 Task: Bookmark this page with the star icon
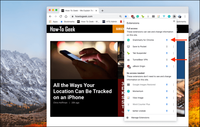(126, 16)
